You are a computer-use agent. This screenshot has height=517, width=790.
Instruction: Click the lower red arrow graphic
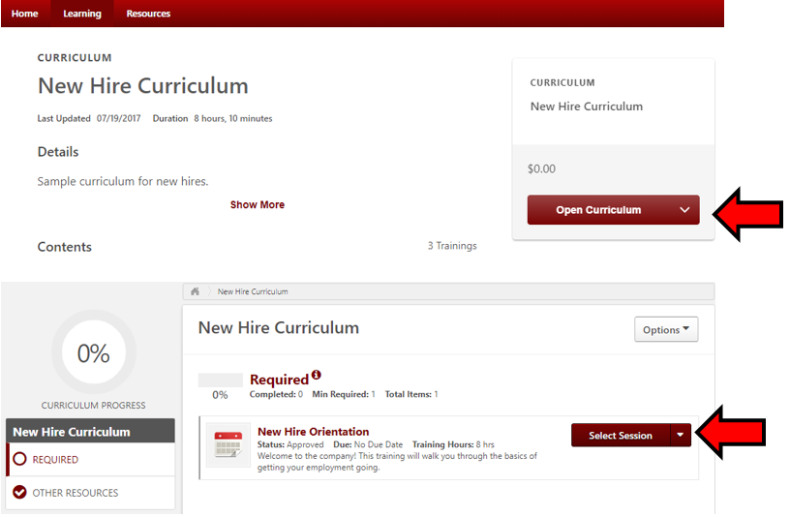tap(731, 434)
